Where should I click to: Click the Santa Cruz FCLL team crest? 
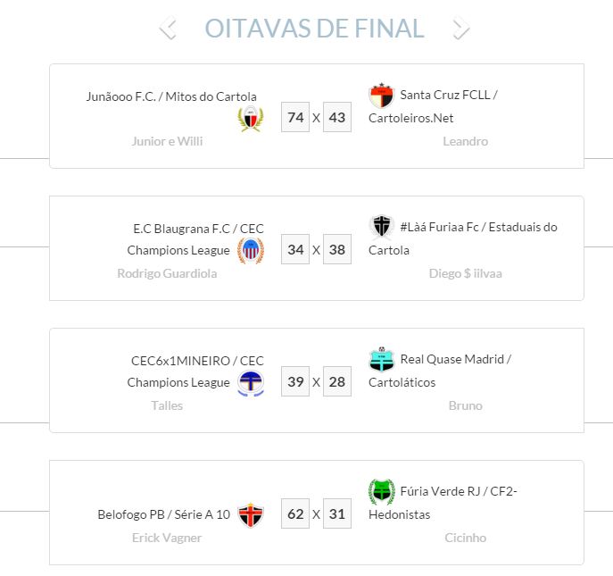(381, 96)
